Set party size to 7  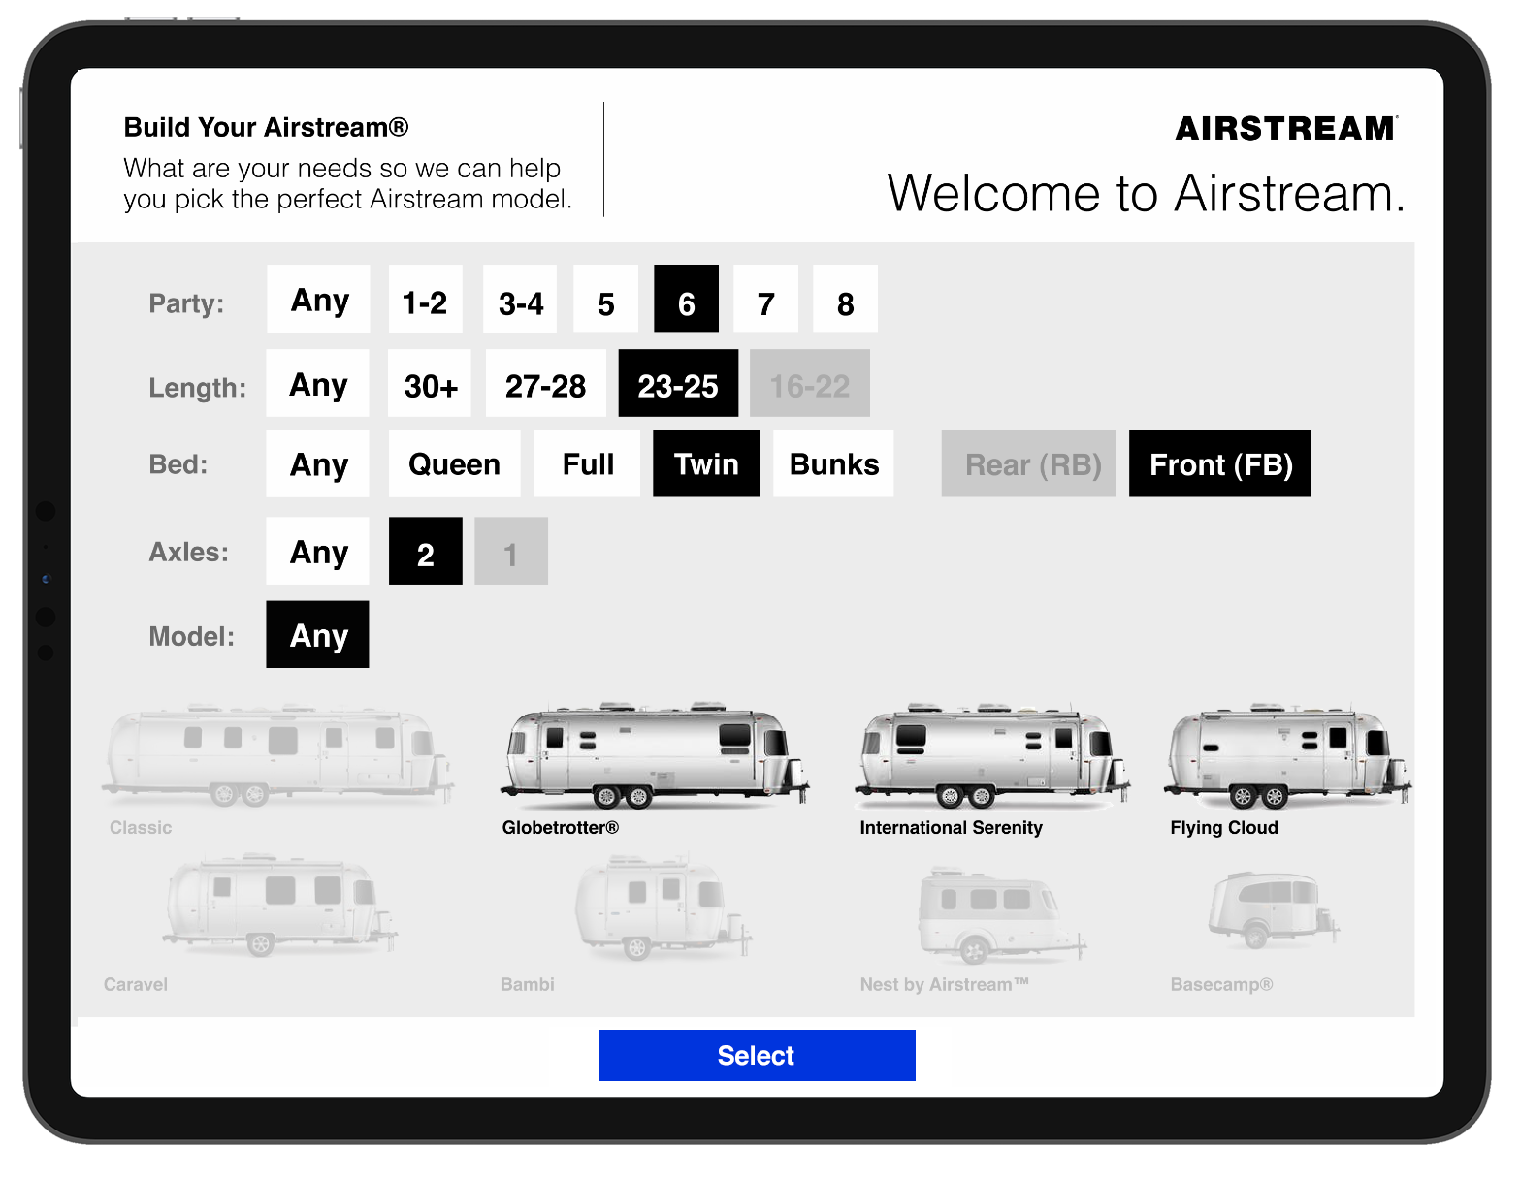[x=766, y=299]
